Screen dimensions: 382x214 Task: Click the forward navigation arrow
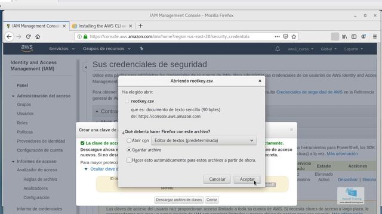[19, 37]
